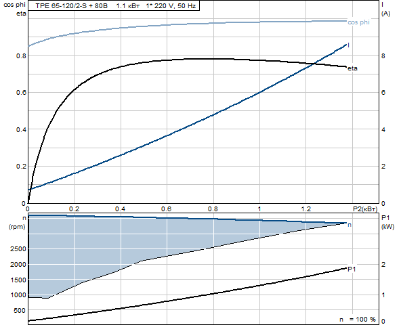The width and height of the screenshot is (401, 325).
Task: Click the I current curve end label
Action: [x=349, y=45]
